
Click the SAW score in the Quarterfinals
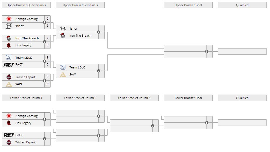[x=47, y=84]
